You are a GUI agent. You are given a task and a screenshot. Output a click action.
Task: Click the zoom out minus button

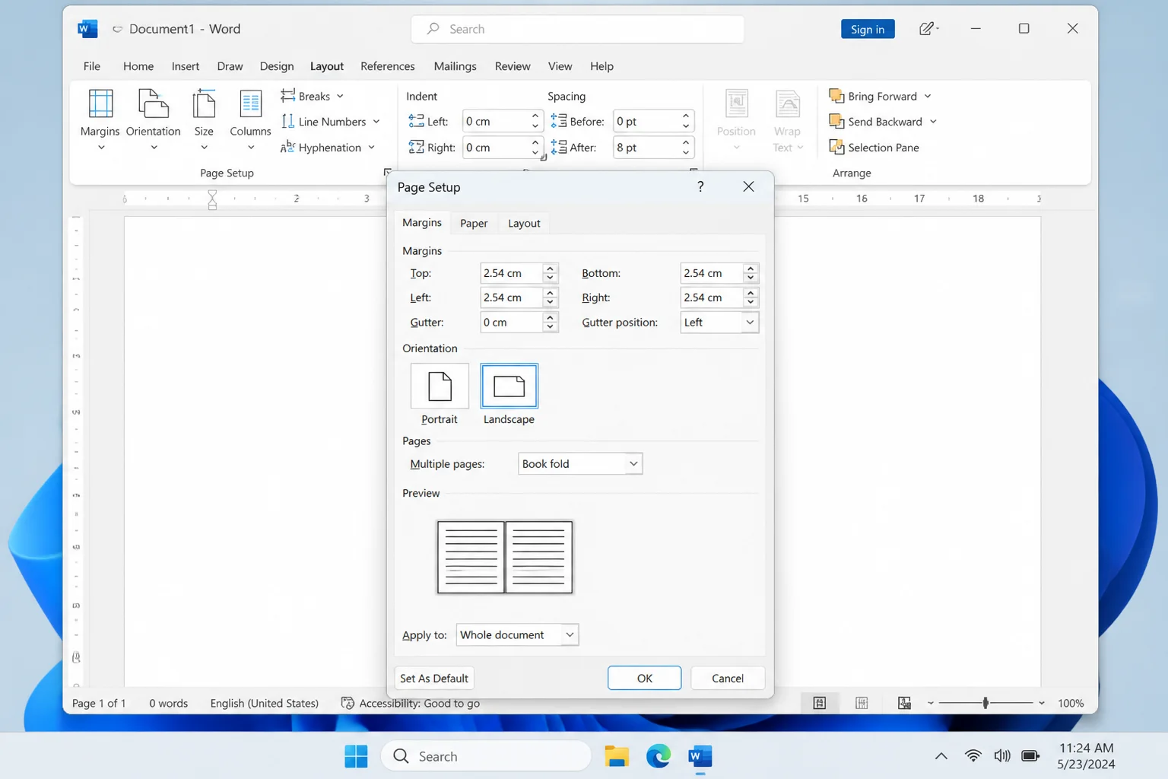point(930,703)
